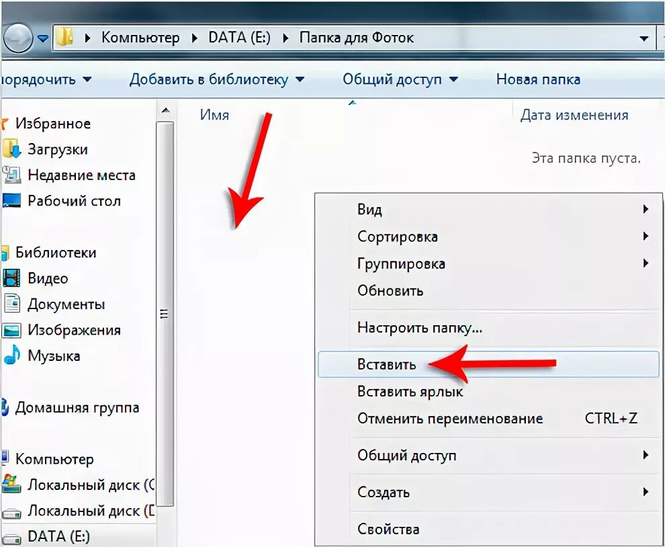
Task: Click the Загрузки folder icon
Action: 11,149
